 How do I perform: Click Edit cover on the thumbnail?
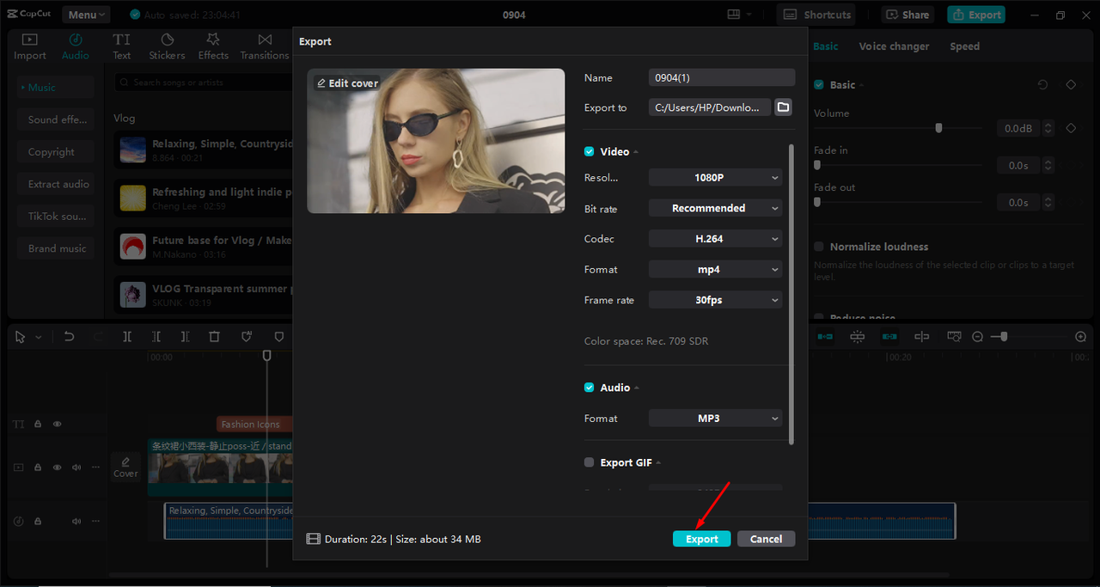point(347,83)
